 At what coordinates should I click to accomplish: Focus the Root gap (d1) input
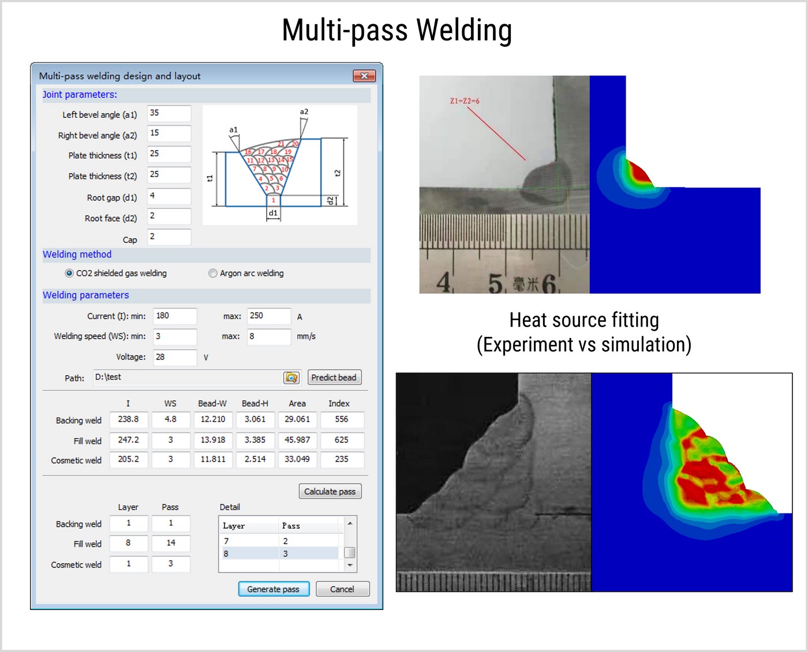(169, 196)
